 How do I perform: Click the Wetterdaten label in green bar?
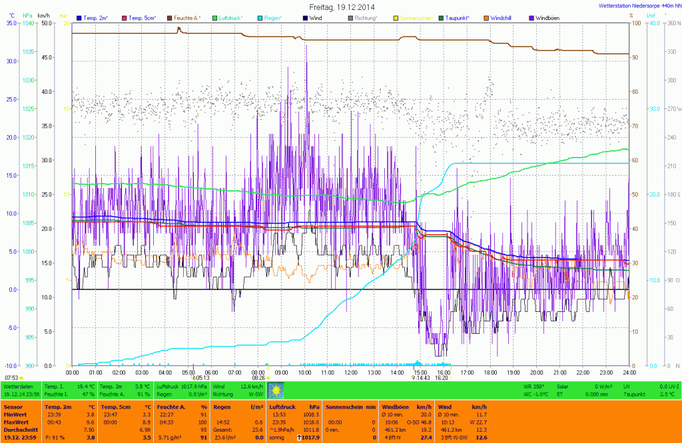tap(18, 386)
